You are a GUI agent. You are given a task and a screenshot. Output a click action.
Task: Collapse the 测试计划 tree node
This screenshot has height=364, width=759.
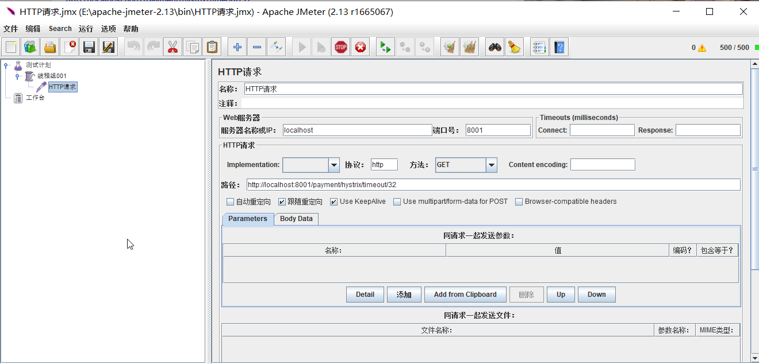[x=6, y=65]
